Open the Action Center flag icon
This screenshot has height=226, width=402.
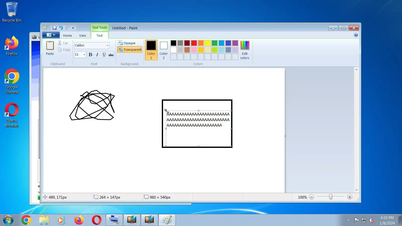click(356, 220)
